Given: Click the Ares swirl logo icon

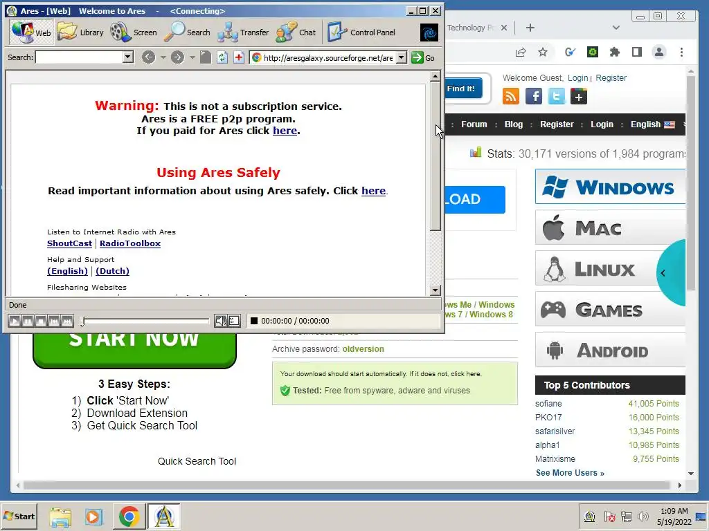Looking at the screenshot, I should (429, 32).
